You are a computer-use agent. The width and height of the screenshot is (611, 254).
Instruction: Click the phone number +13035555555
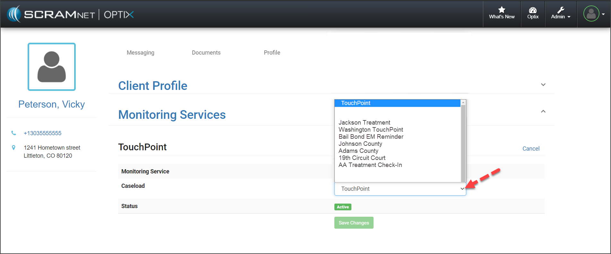42,133
